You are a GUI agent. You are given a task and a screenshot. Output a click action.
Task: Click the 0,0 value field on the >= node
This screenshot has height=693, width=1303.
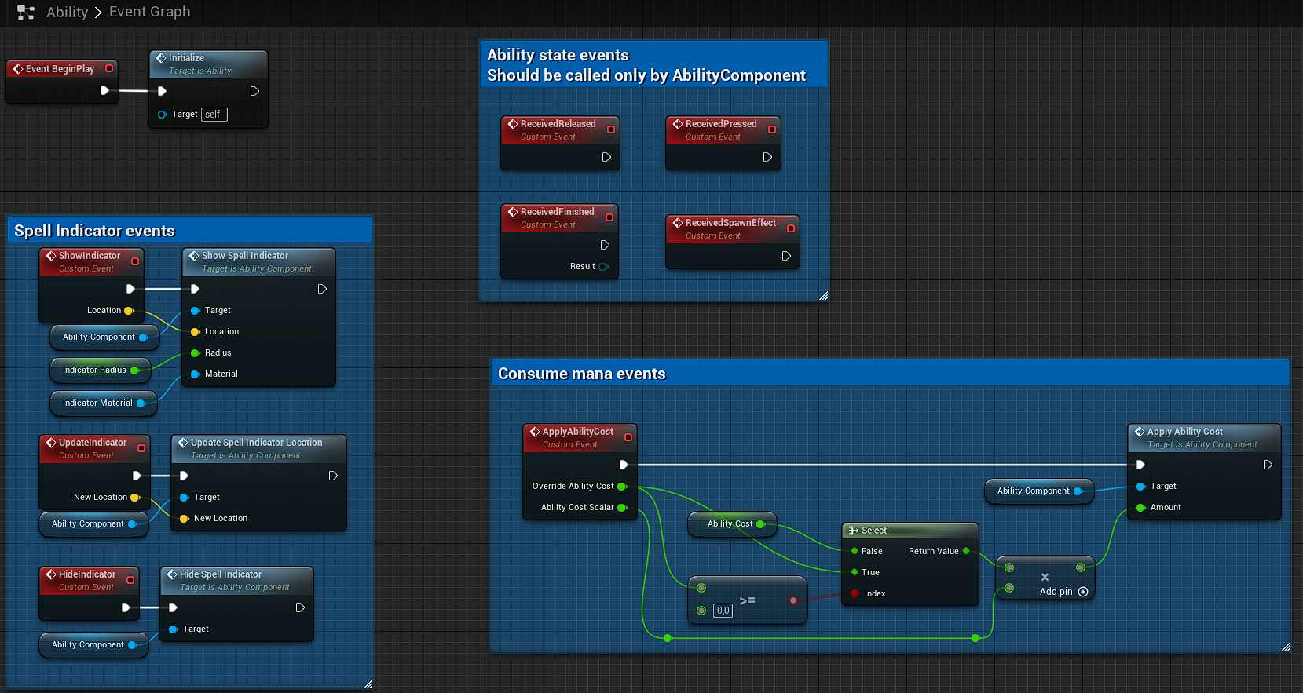click(x=723, y=611)
